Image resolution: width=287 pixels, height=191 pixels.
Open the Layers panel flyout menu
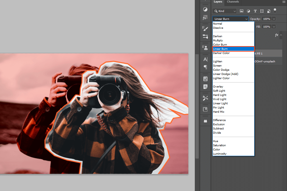pos(284,2)
